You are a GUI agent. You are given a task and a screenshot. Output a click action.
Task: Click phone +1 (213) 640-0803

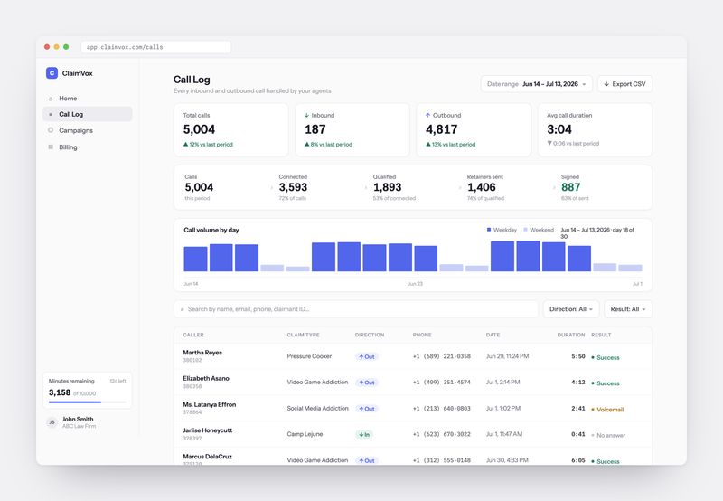[442, 409]
